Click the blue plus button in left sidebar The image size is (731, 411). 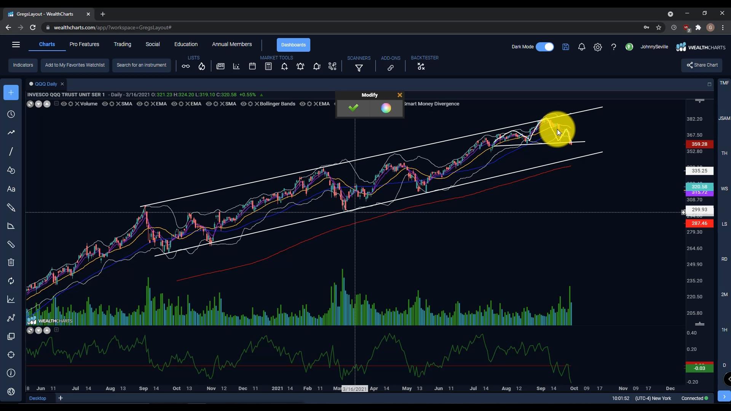(11, 92)
